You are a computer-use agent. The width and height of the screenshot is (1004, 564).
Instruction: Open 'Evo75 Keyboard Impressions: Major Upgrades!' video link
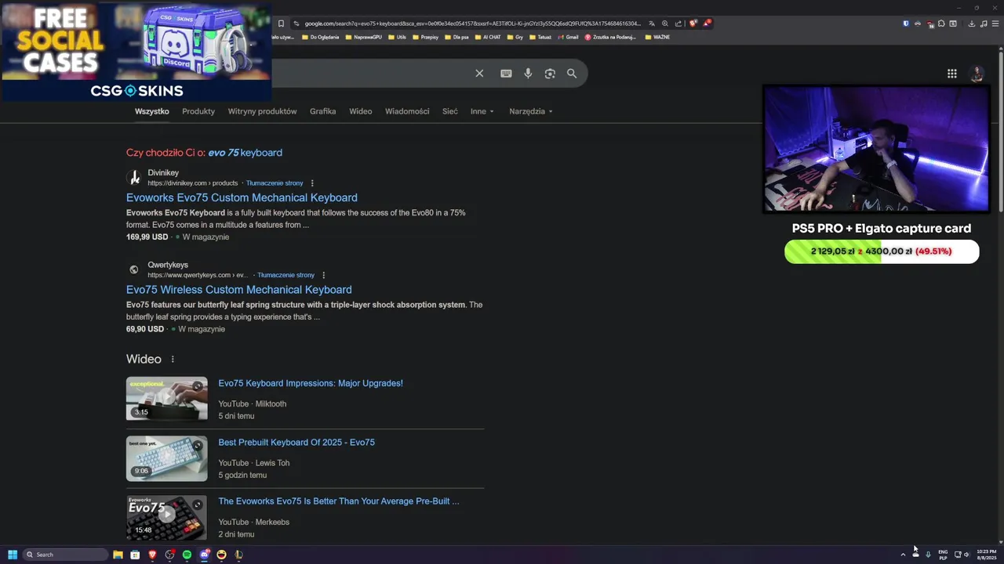pos(311,383)
